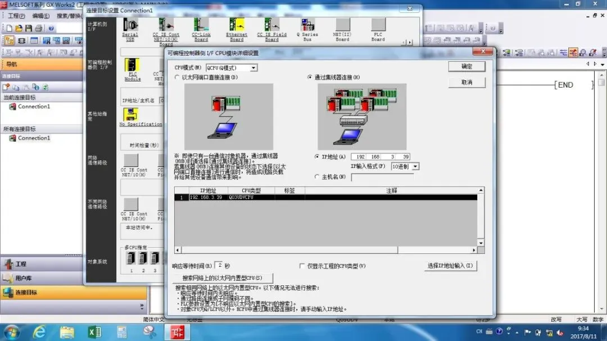607x341 pixels.
Task: Select Connection1 under 当前连接目标
Action: coord(34,106)
